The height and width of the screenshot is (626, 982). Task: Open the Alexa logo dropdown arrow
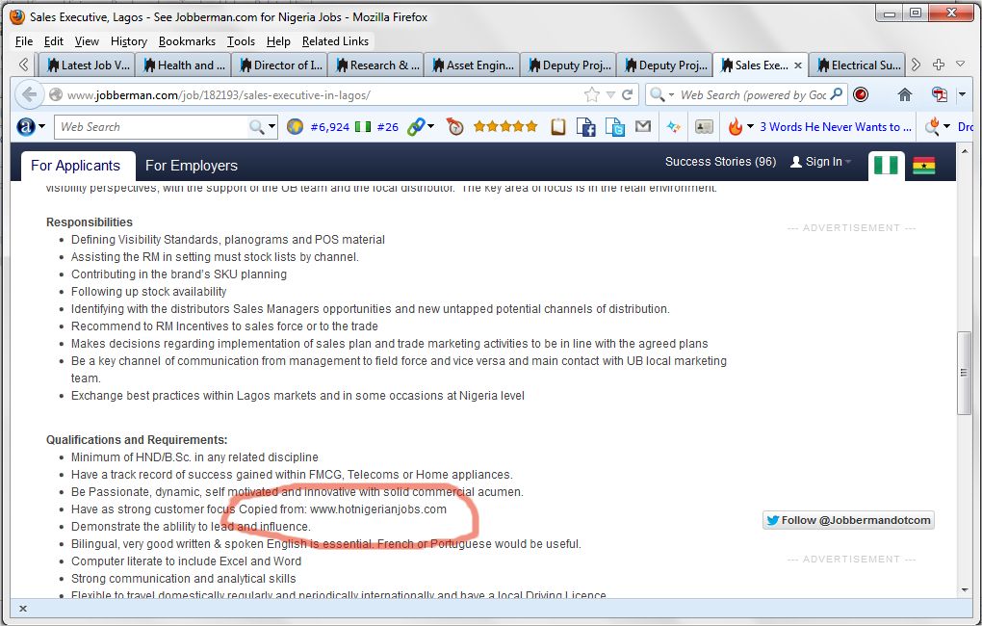pos(42,126)
